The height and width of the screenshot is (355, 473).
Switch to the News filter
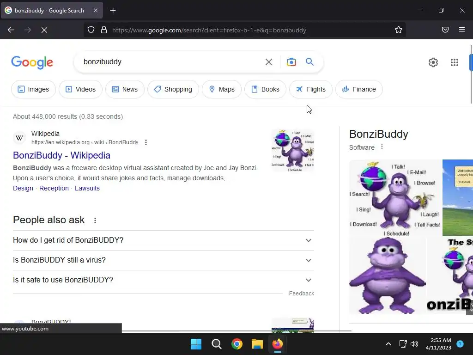point(125,89)
